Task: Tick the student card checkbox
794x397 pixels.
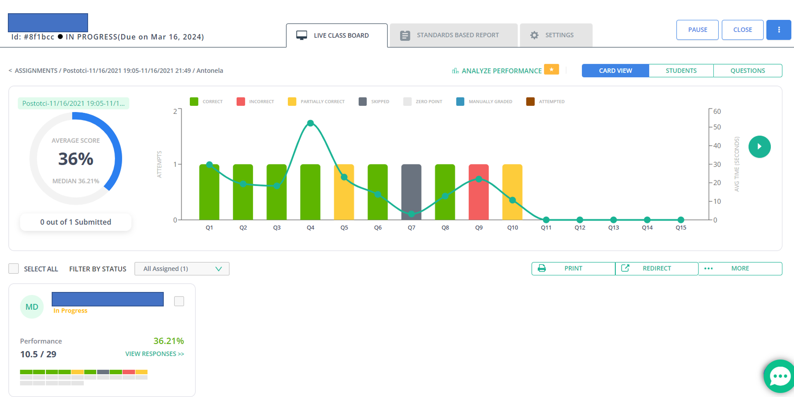Action: [x=179, y=301]
